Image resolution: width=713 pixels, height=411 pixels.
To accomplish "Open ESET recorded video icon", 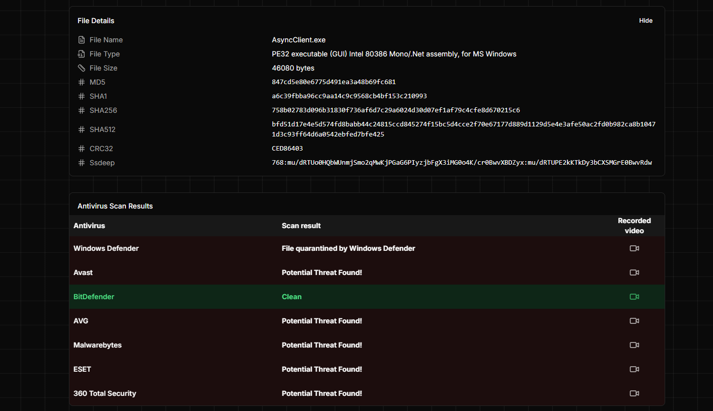I will pos(634,369).
